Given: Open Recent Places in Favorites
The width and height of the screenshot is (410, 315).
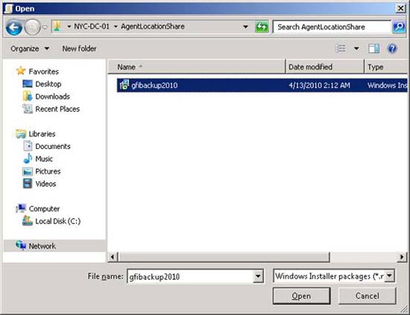Looking at the screenshot, I should click(x=57, y=109).
